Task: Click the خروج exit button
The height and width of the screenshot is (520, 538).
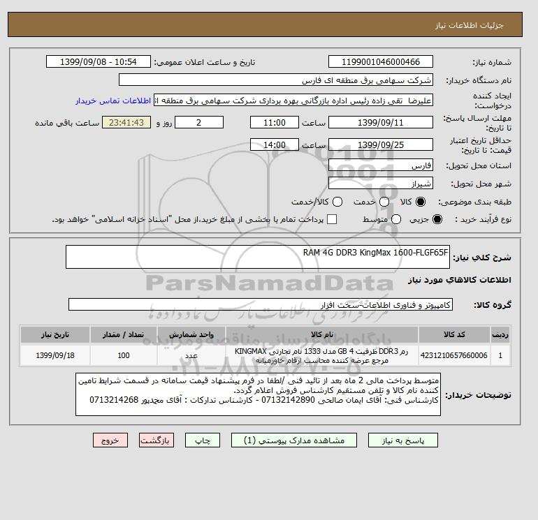Action: [x=110, y=440]
